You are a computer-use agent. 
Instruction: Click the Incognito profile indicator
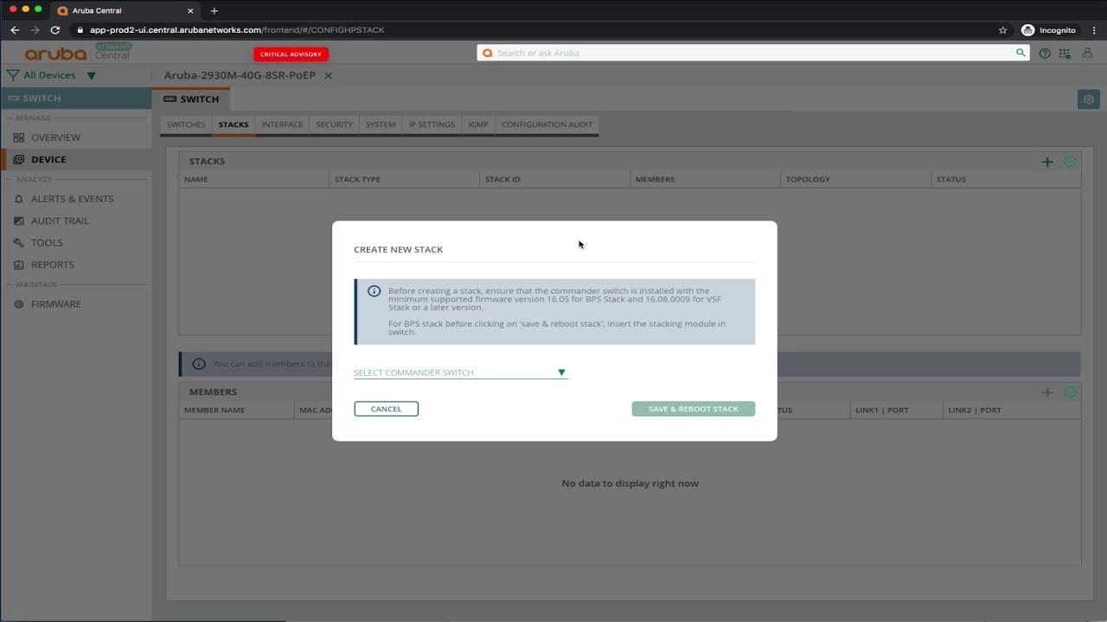[x=1049, y=30]
